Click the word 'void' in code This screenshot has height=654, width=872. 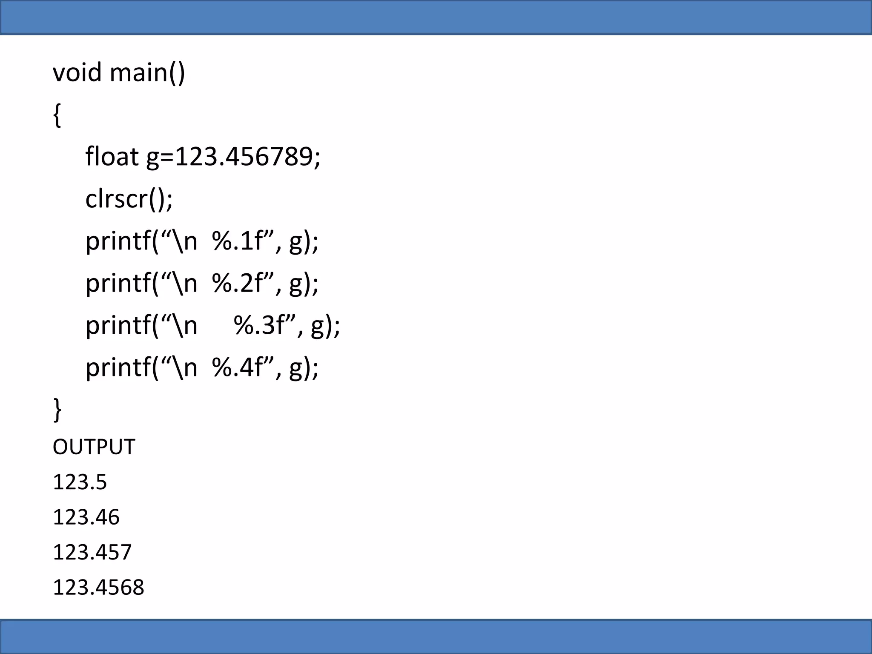point(77,72)
